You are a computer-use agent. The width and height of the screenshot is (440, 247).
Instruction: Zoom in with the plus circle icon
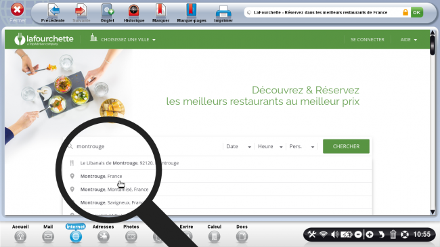tap(370, 234)
